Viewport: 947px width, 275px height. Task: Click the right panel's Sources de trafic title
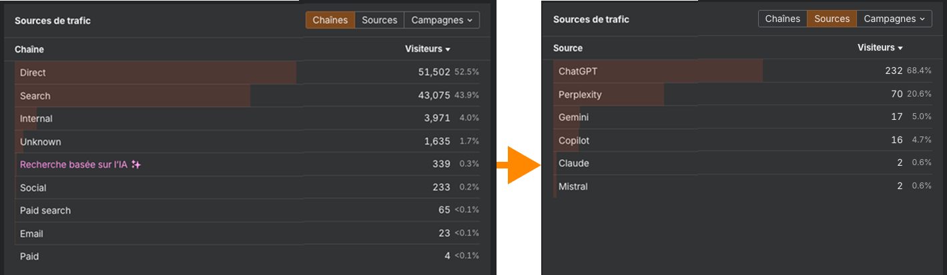coord(591,19)
